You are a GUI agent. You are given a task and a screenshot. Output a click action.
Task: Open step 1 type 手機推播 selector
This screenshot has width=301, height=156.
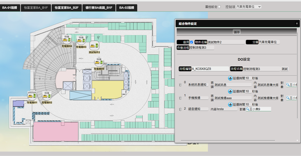(x=198, y=98)
